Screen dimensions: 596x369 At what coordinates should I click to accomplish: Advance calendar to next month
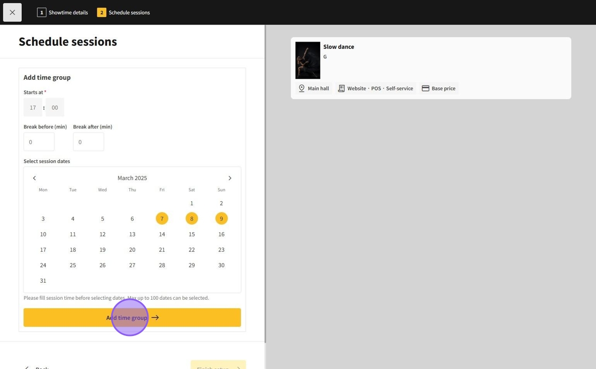230,178
